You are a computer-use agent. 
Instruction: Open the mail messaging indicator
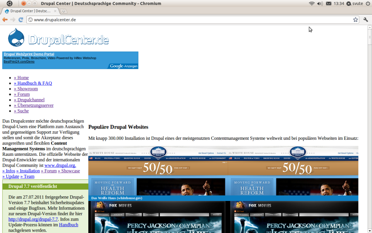coord(328,4)
